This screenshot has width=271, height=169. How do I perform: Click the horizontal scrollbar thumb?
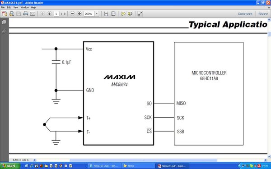tap(143, 160)
